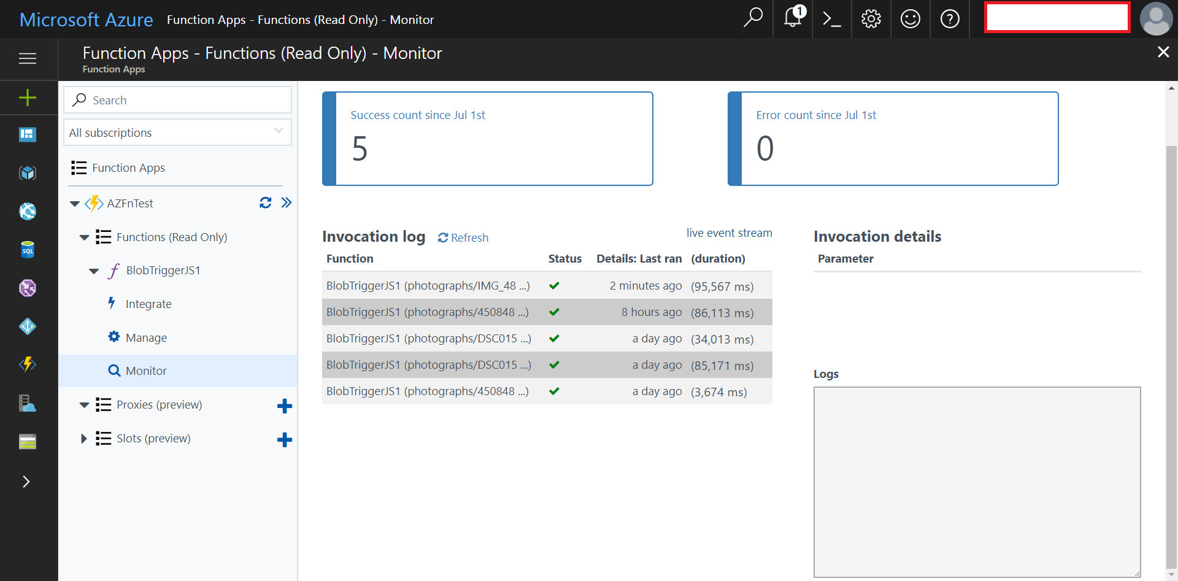Refresh the AZFnTest function app
Screen dimensions: 1178x581
[265, 202]
